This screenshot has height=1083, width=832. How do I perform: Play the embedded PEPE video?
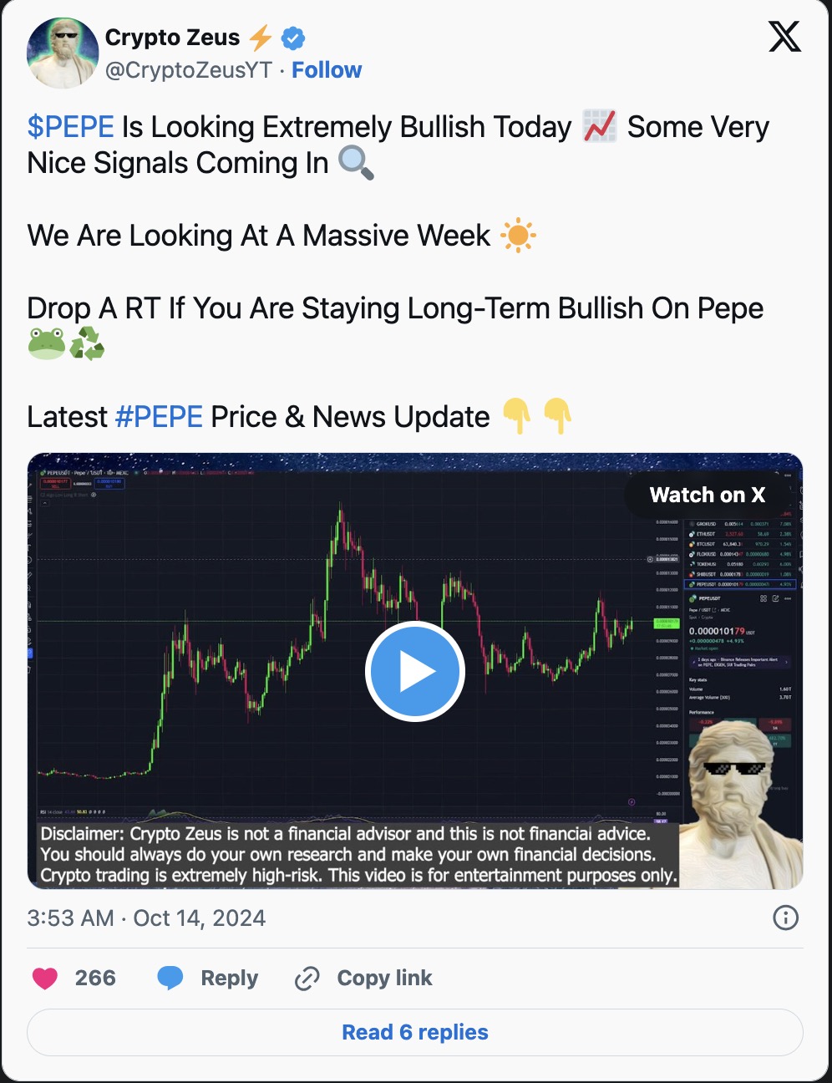point(415,671)
